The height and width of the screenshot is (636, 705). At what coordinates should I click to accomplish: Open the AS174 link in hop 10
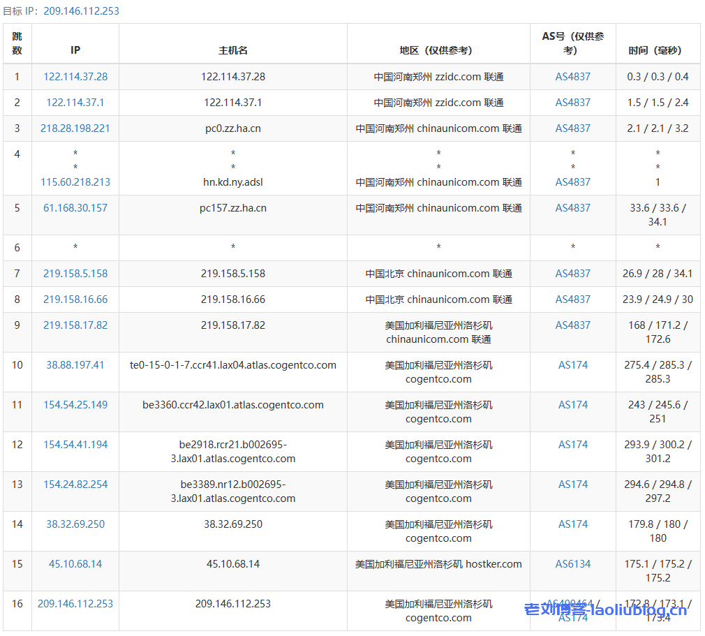pyautogui.click(x=572, y=365)
